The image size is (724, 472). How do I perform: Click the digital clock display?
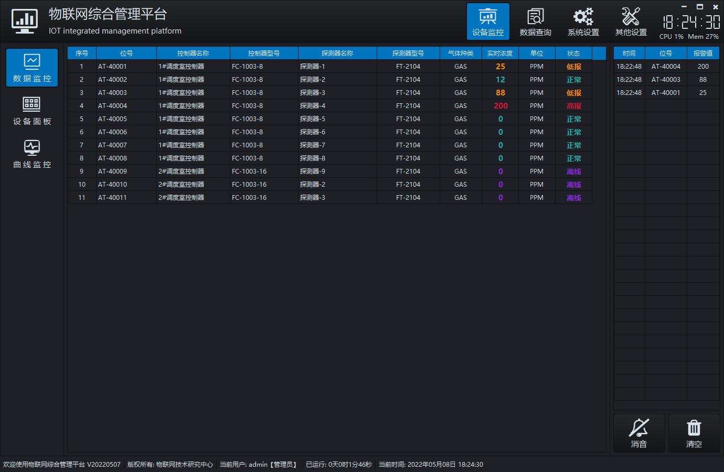point(691,22)
